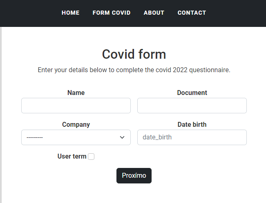The height and width of the screenshot is (203, 266).
Task: Click the Name field label
Action: (76, 93)
